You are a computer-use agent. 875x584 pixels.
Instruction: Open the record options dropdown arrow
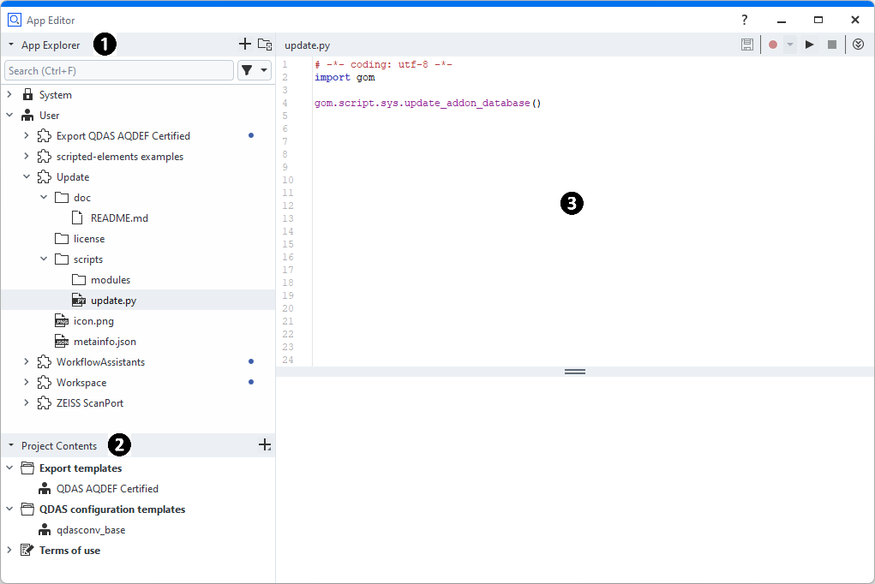790,45
